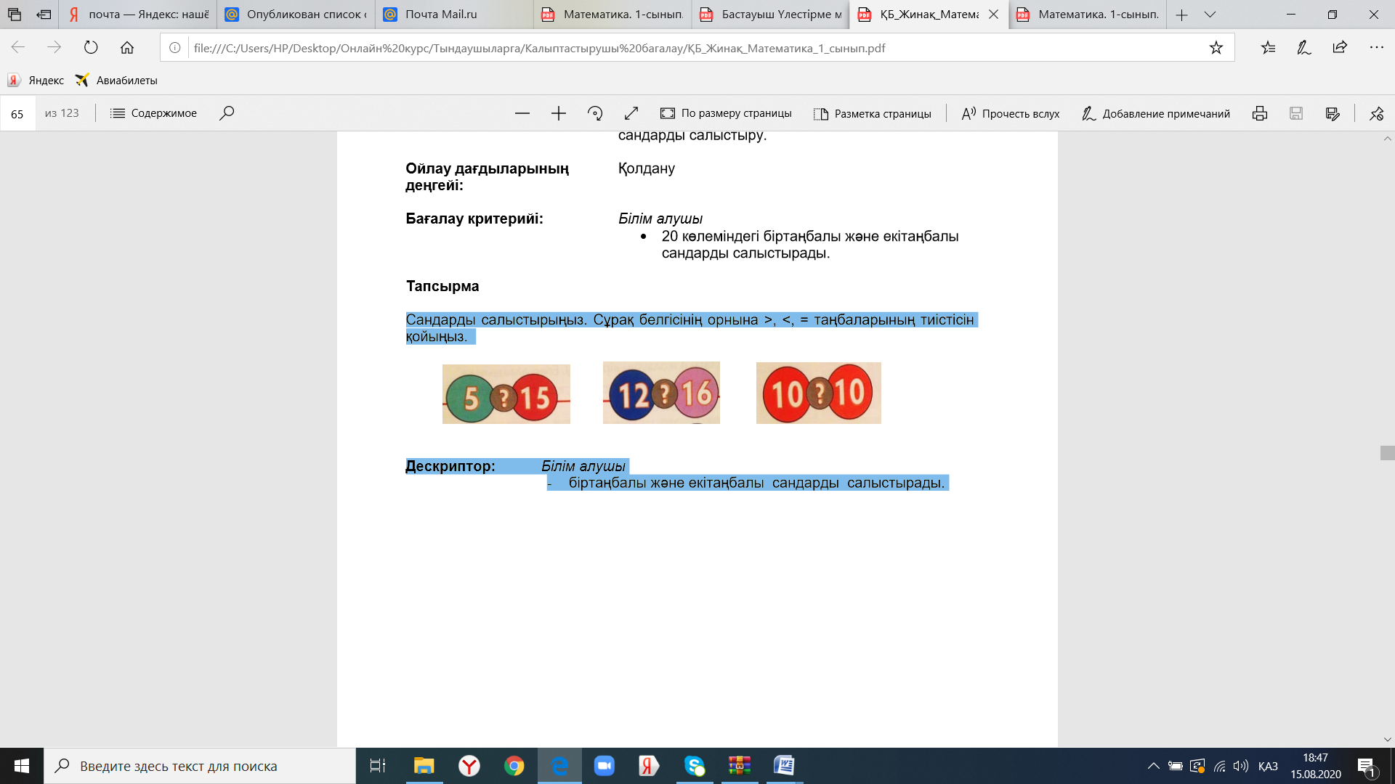Open Яндекс favorites bookmark
The height and width of the screenshot is (784, 1395).
(36, 81)
